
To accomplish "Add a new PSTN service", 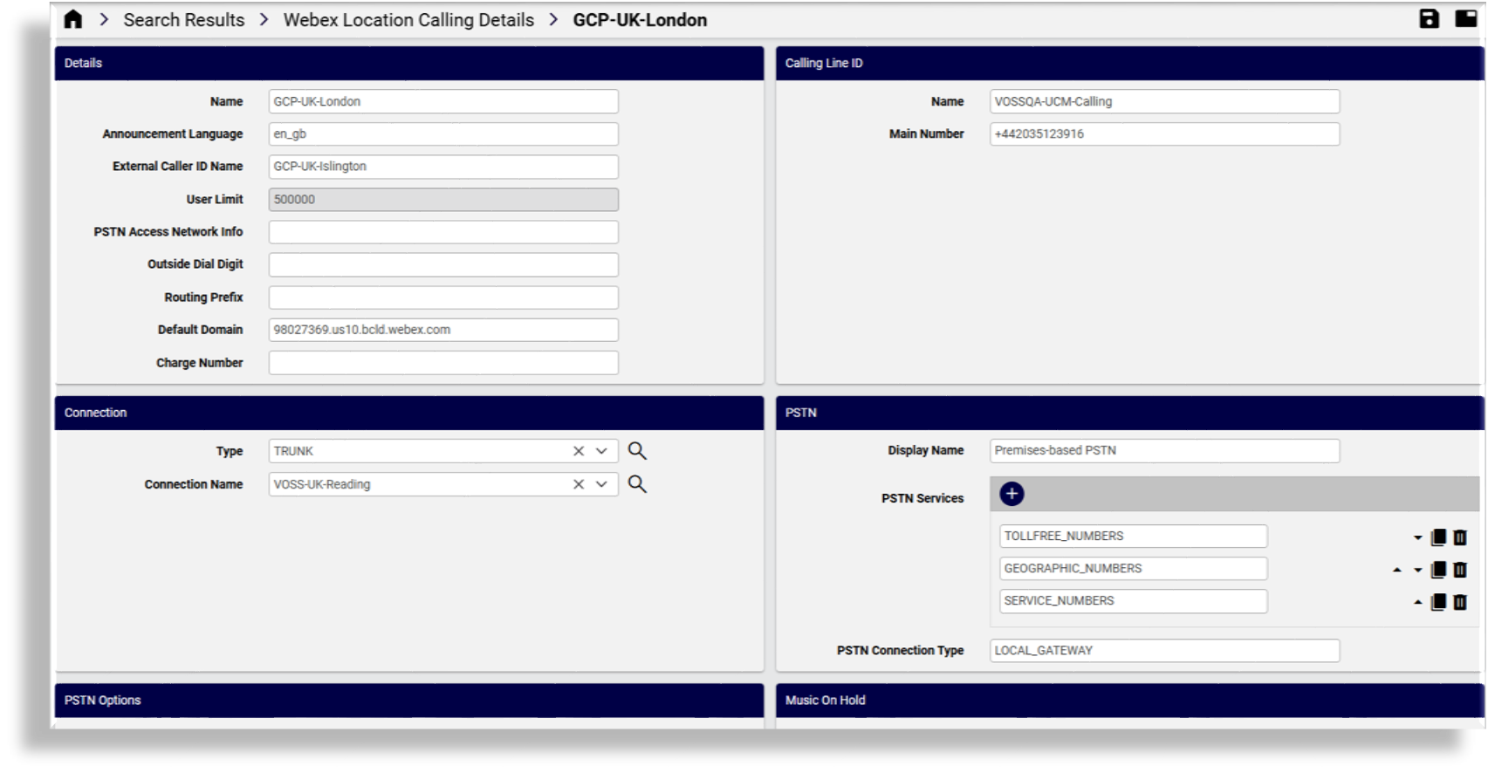I will (x=1011, y=494).
